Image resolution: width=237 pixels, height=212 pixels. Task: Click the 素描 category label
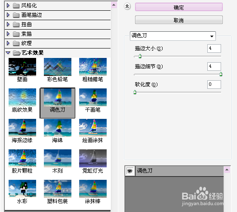pyautogui.click(x=26, y=34)
